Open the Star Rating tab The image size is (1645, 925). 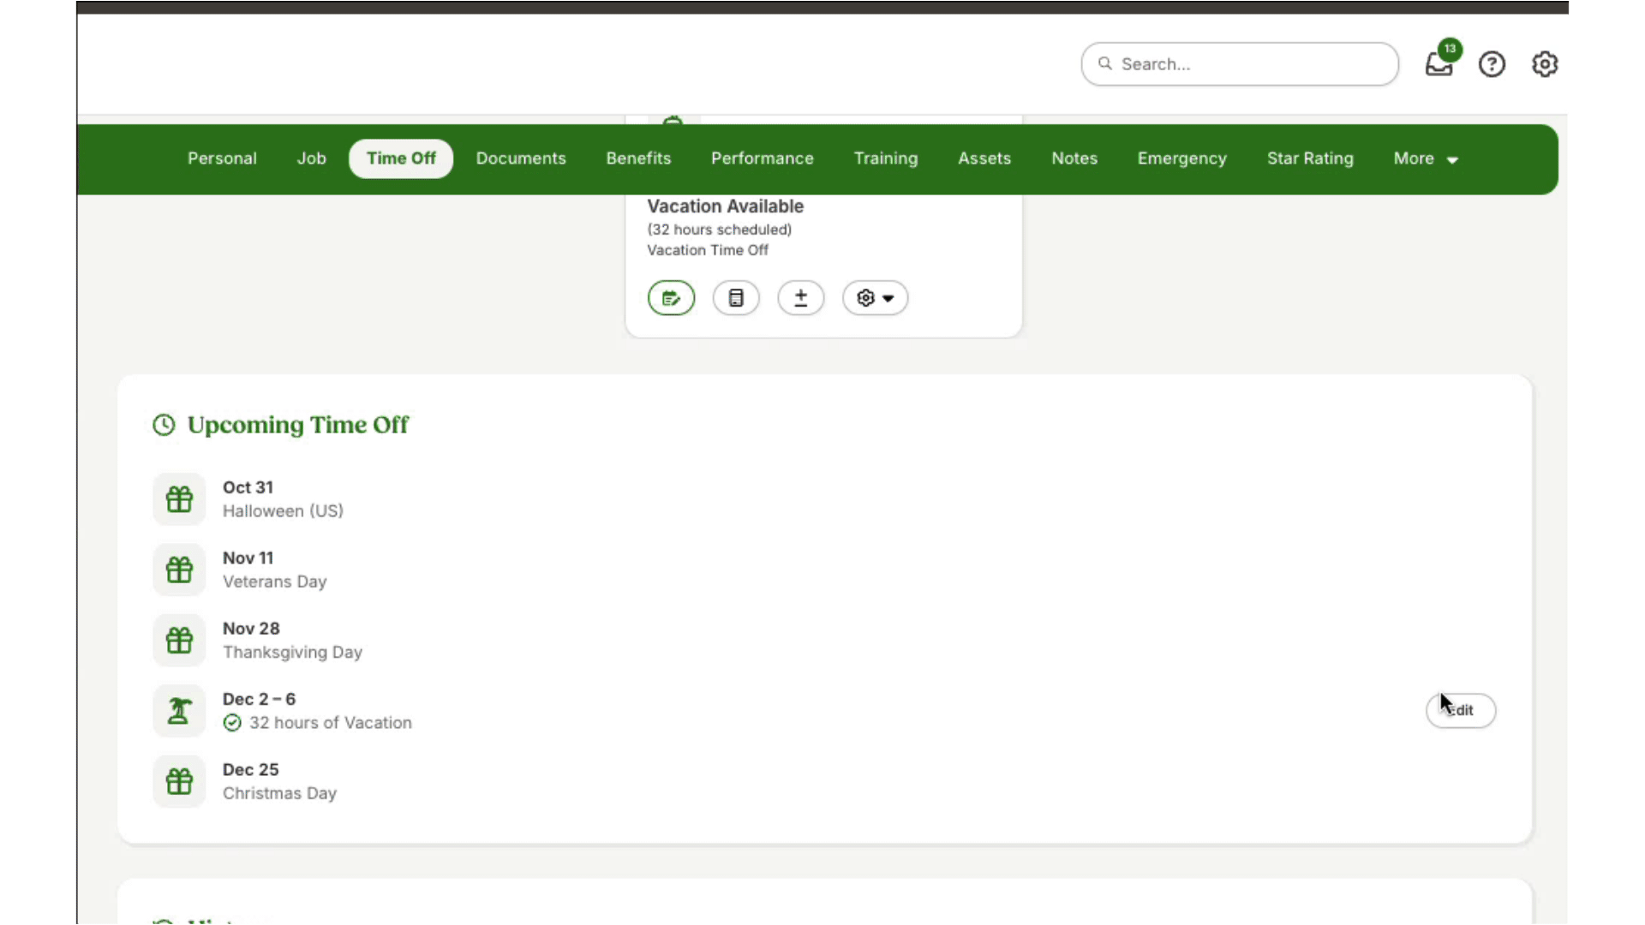[x=1310, y=158]
